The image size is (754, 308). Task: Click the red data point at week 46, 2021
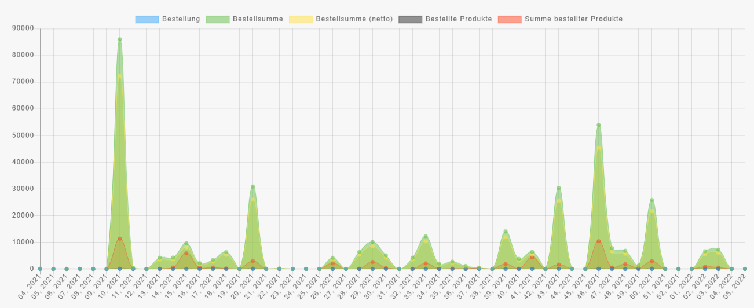click(x=599, y=241)
